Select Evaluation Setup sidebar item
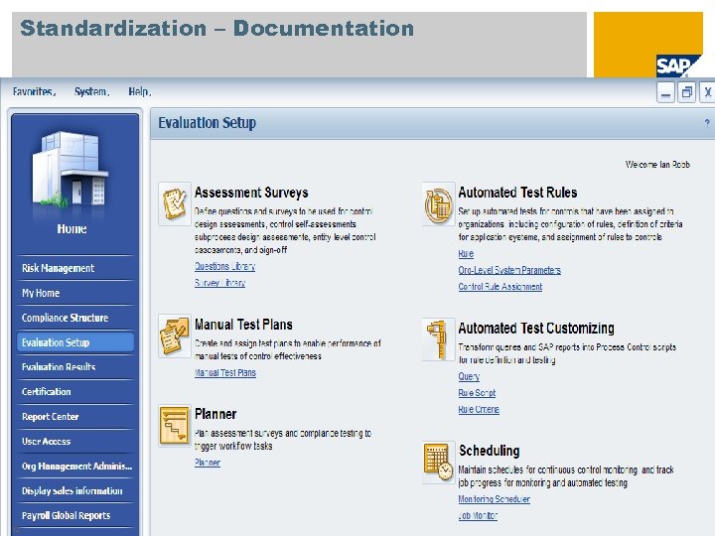 point(75,342)
